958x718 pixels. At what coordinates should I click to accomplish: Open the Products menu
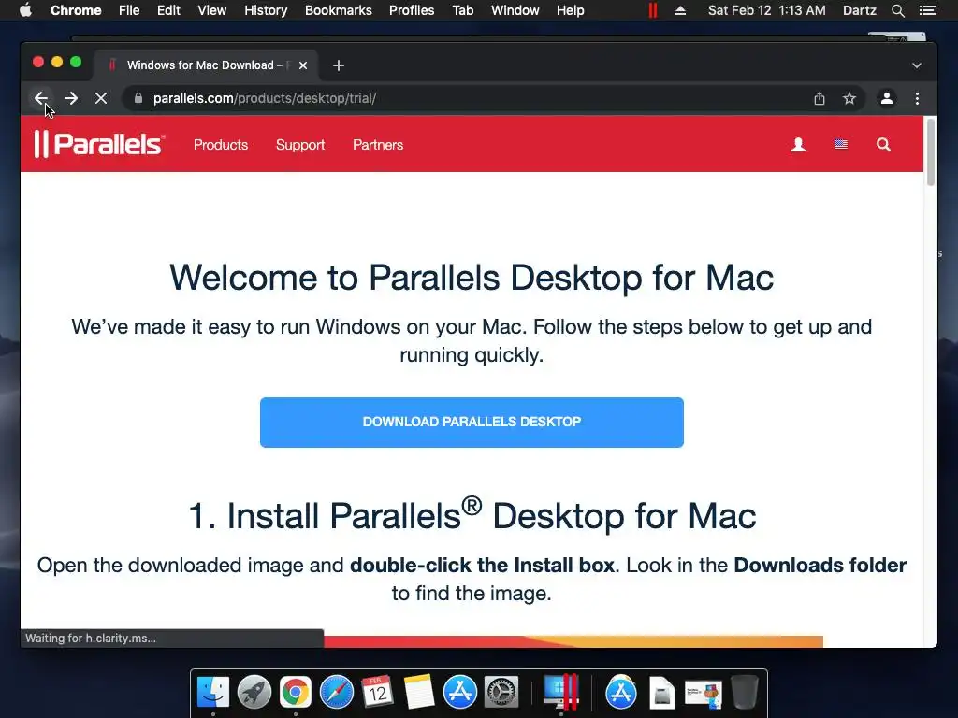(221, 145)
